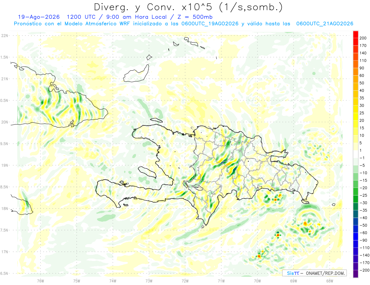370x285 pixels.
Task: Click the positive 110 colorbar label
Action: tap(363, 61)
